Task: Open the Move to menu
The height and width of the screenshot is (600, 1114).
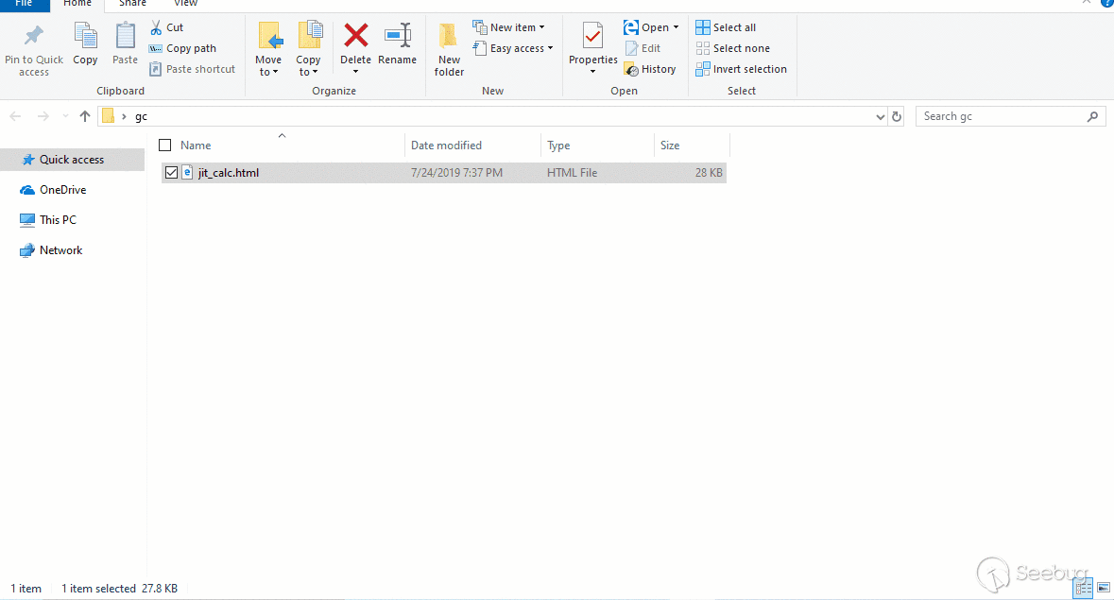Action: click(x=268, y=50)
